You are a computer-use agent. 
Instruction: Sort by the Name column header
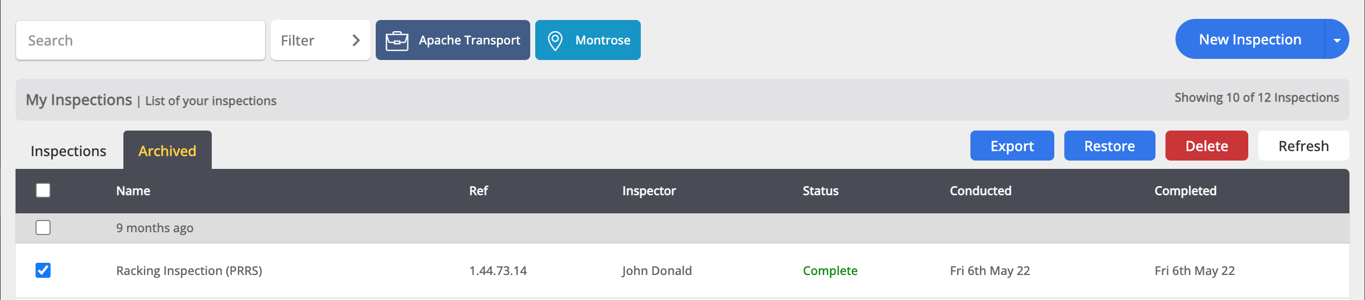[133, 191]
